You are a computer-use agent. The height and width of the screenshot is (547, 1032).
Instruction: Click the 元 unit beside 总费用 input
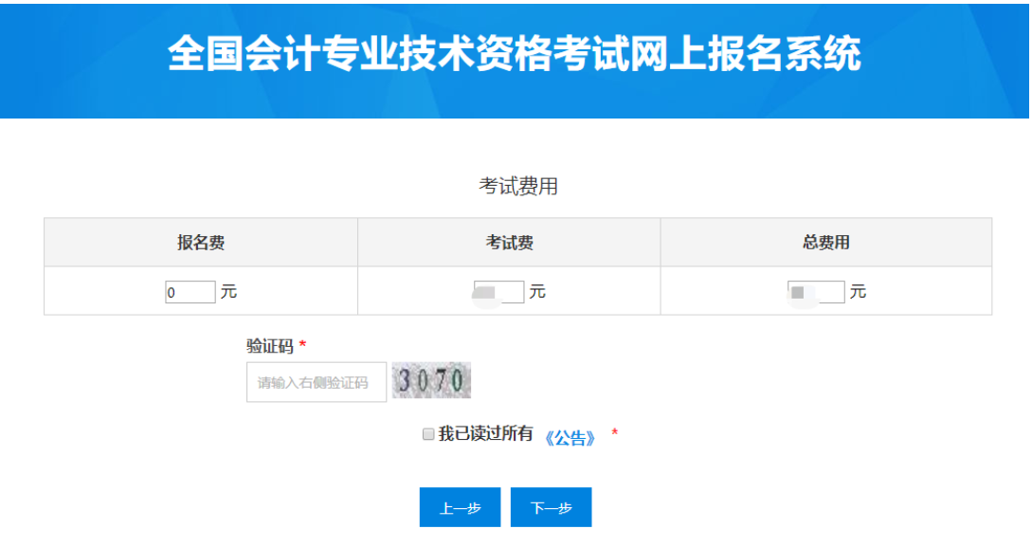[858, 292]
